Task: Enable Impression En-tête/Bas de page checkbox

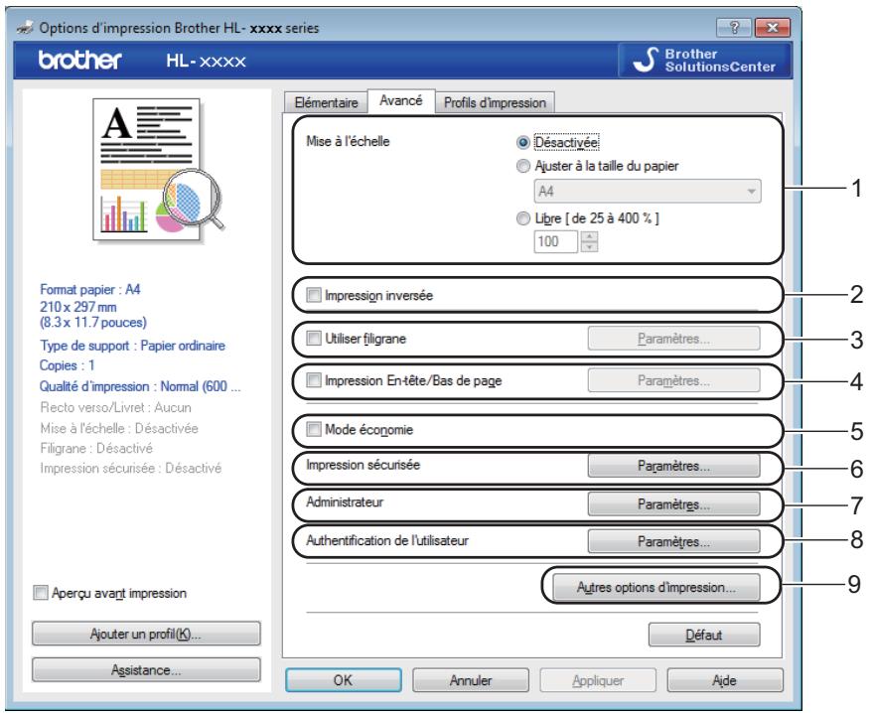Action: point(314,380)
